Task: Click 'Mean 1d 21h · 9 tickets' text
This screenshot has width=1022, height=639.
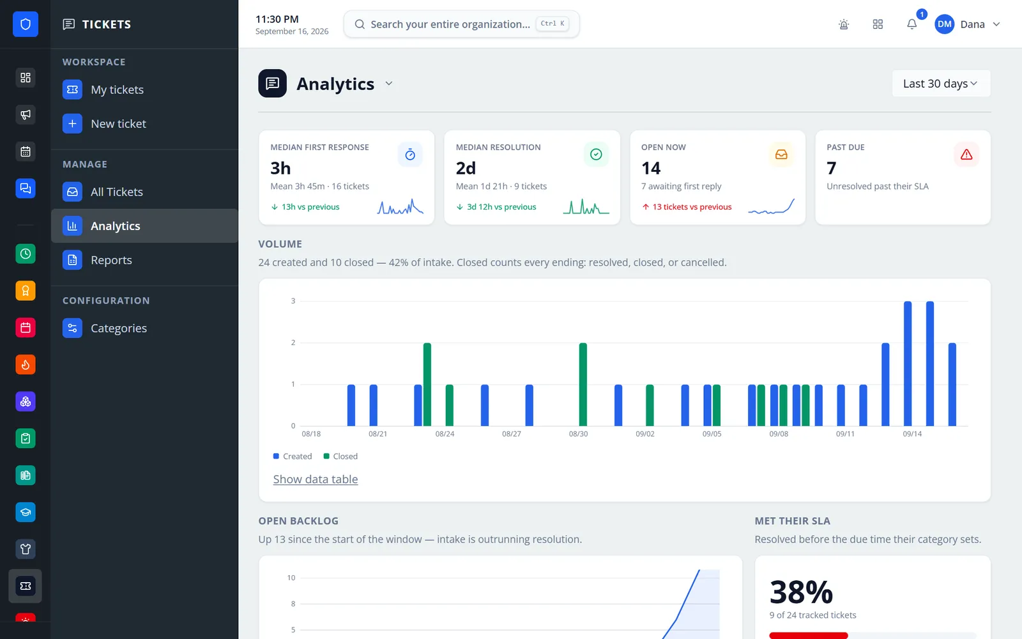Action: coord(501,187)
